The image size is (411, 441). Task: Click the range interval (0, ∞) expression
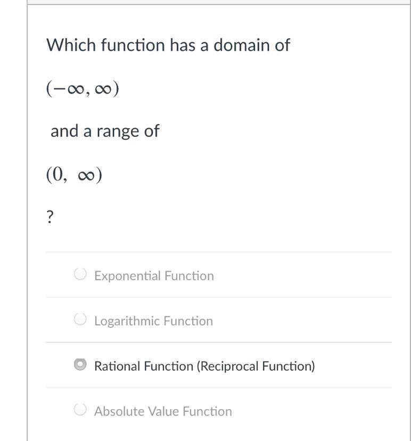click(74, 175)
